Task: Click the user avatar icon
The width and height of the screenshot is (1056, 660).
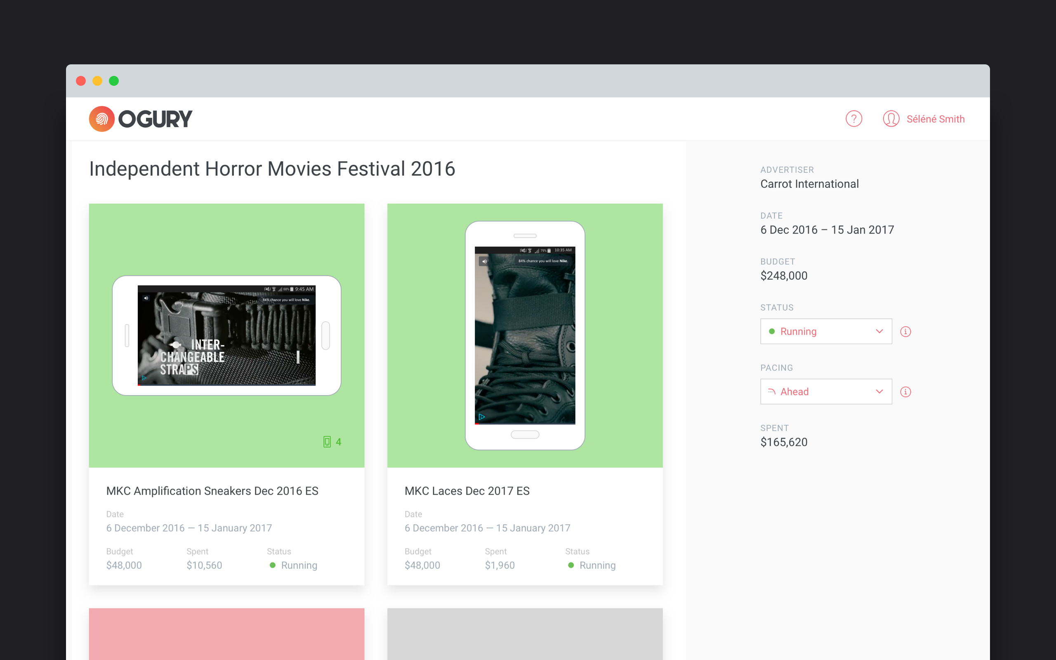Action: click(891, 119)
